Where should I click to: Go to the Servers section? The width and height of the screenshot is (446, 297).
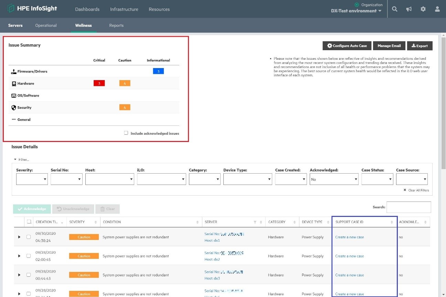15,25
